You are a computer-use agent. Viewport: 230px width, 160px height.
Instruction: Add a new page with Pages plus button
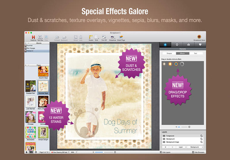tap(26, 65)
